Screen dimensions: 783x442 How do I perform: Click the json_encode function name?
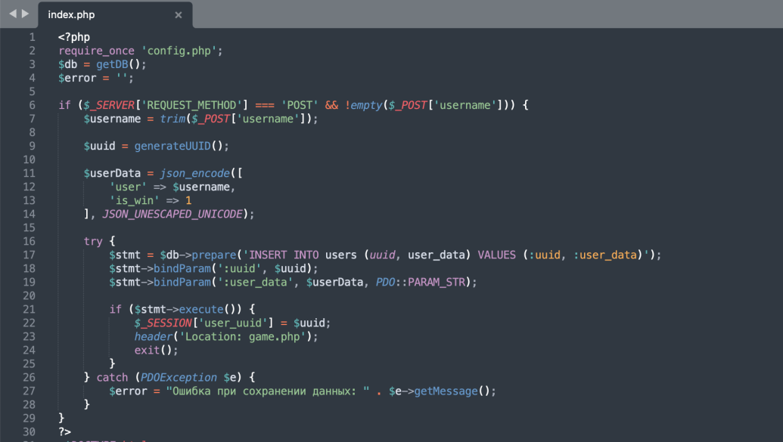(x=194, y=173)
